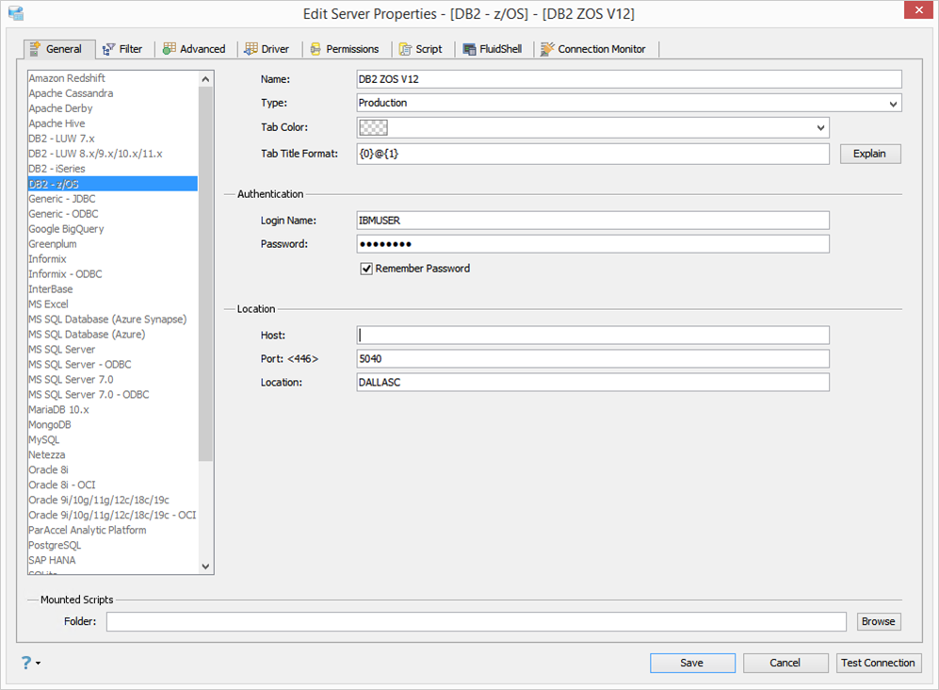Click the Advanced tab icon
This screenshot has height=690, width=939.
tap(170, 49)
